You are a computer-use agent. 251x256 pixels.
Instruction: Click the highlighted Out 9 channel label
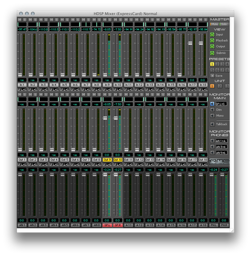click(x=107, y=160)
